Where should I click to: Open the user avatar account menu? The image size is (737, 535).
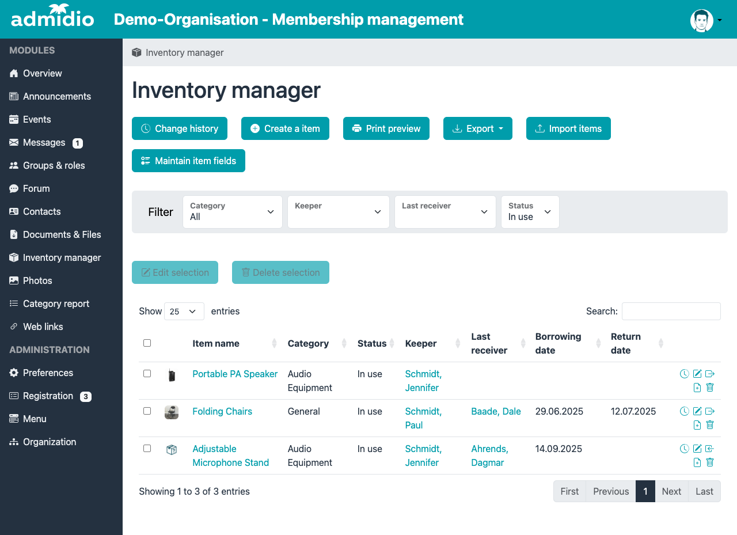(706, 20)
